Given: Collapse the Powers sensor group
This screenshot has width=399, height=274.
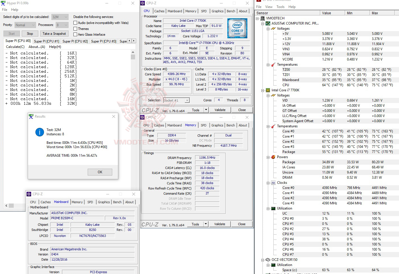Looking at the screenshot, I should click(x=268, y=157).
